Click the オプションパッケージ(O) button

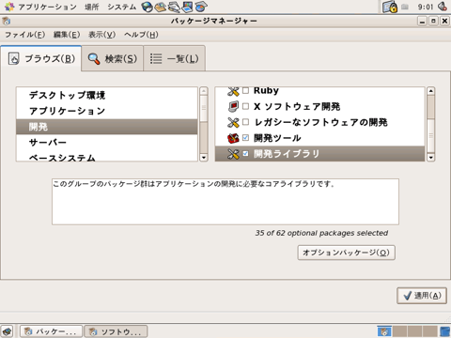pyautogui.click(x=346, y=253)
